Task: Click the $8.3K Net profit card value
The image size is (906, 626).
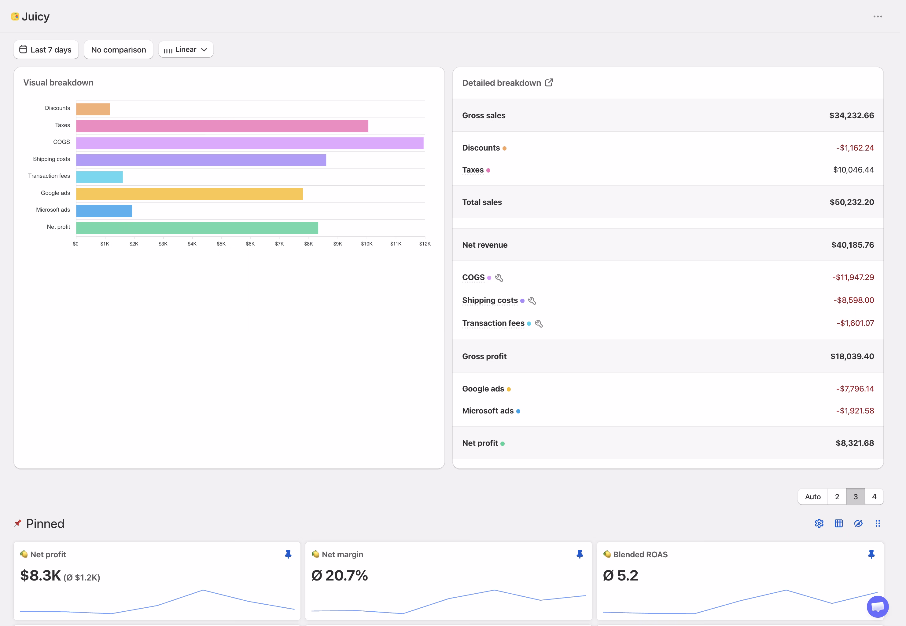Action: pos(40,576)
